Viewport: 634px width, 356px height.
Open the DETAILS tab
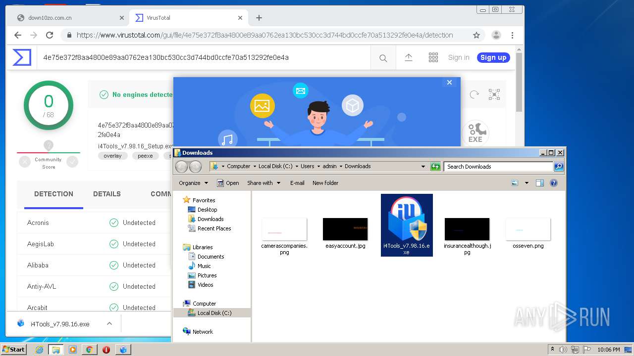[x=107, y=194]
